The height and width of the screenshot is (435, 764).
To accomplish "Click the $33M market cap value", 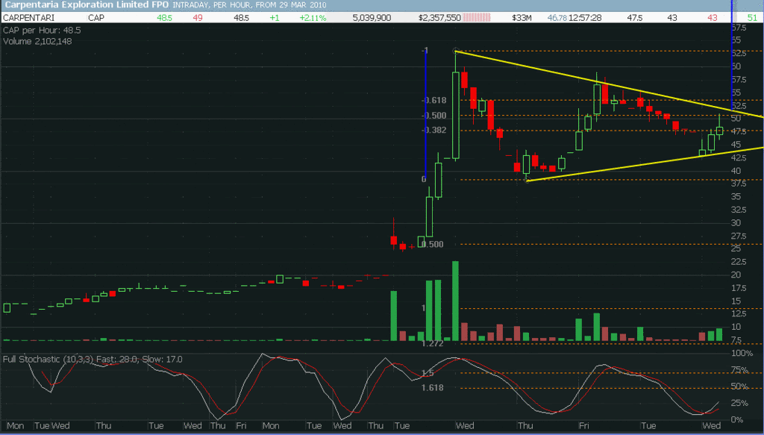I will point(522,18).
